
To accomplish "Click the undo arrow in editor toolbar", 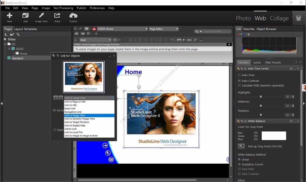I will (76, 29).
